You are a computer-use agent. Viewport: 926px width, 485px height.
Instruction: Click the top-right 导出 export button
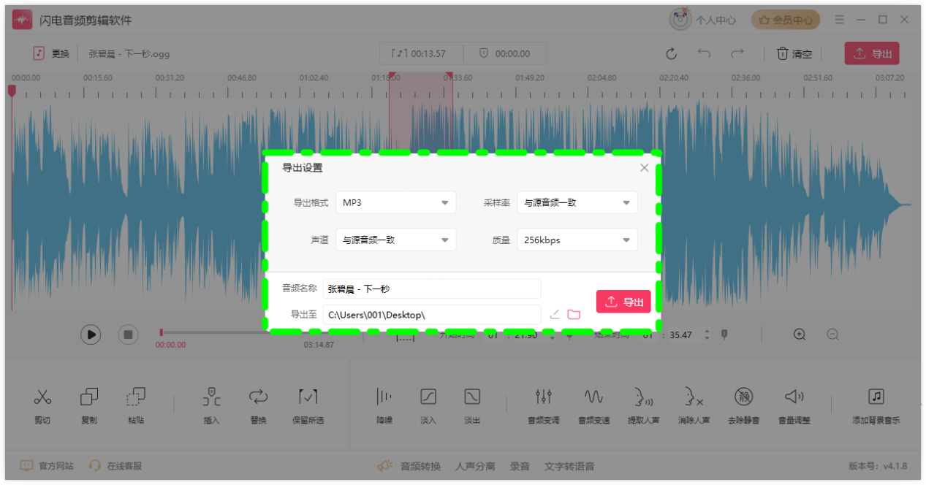coord(872,53)
